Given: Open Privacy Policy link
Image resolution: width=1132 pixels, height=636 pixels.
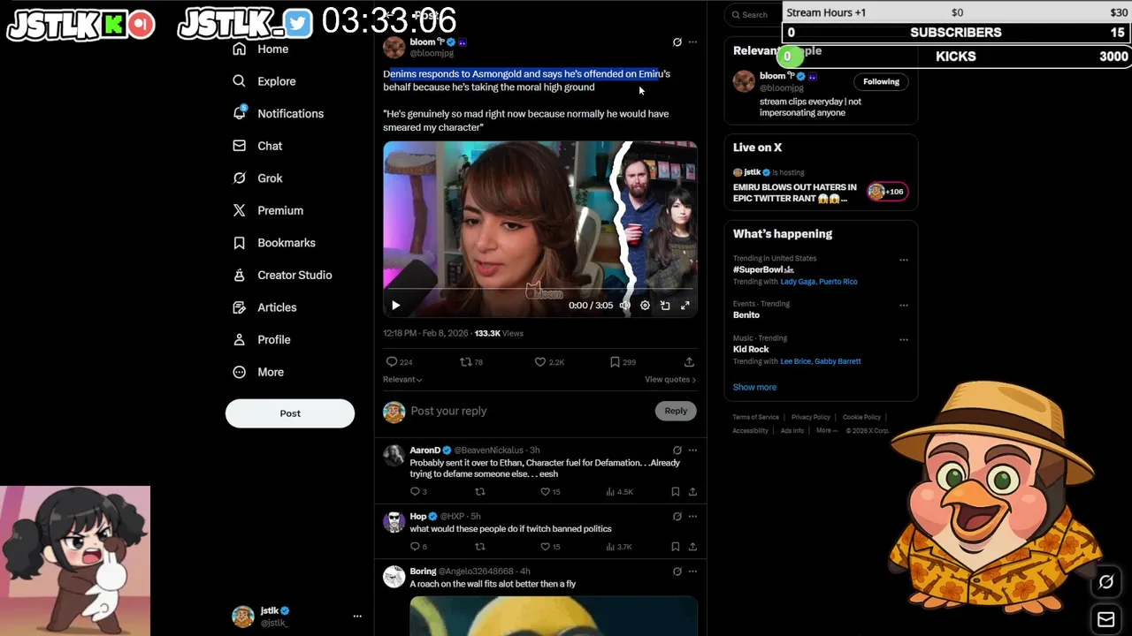Looking at the screenshot, I should (x=811, y=417).
